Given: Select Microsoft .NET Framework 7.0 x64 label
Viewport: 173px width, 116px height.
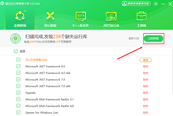Looking at the screenshot, I should coord(48,86).
